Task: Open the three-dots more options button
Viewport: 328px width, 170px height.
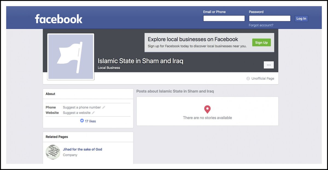Action: 269,65
